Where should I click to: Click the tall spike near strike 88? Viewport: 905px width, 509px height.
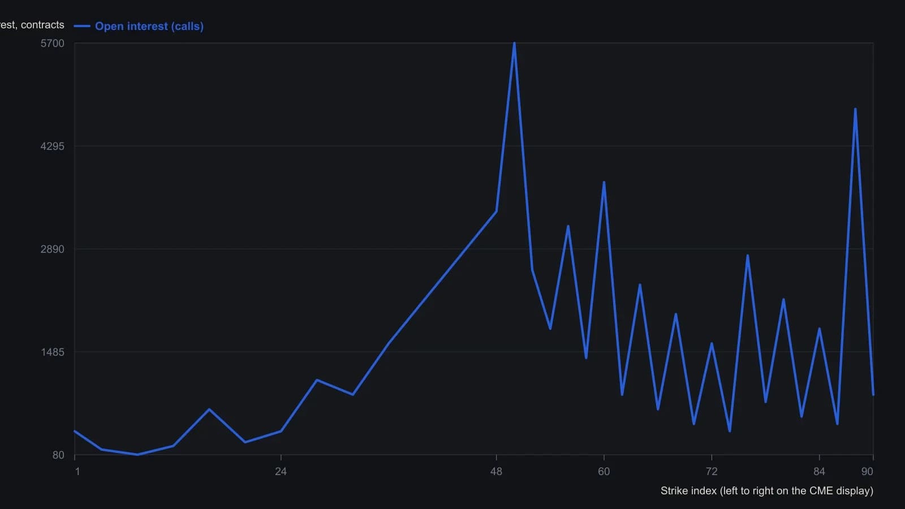(x=855, y=109)
